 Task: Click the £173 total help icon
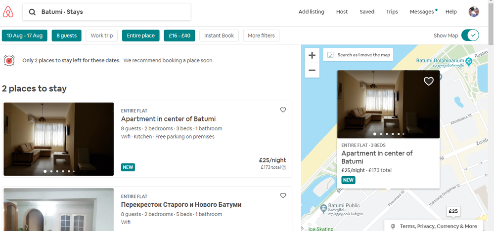[x=284, y=168]
